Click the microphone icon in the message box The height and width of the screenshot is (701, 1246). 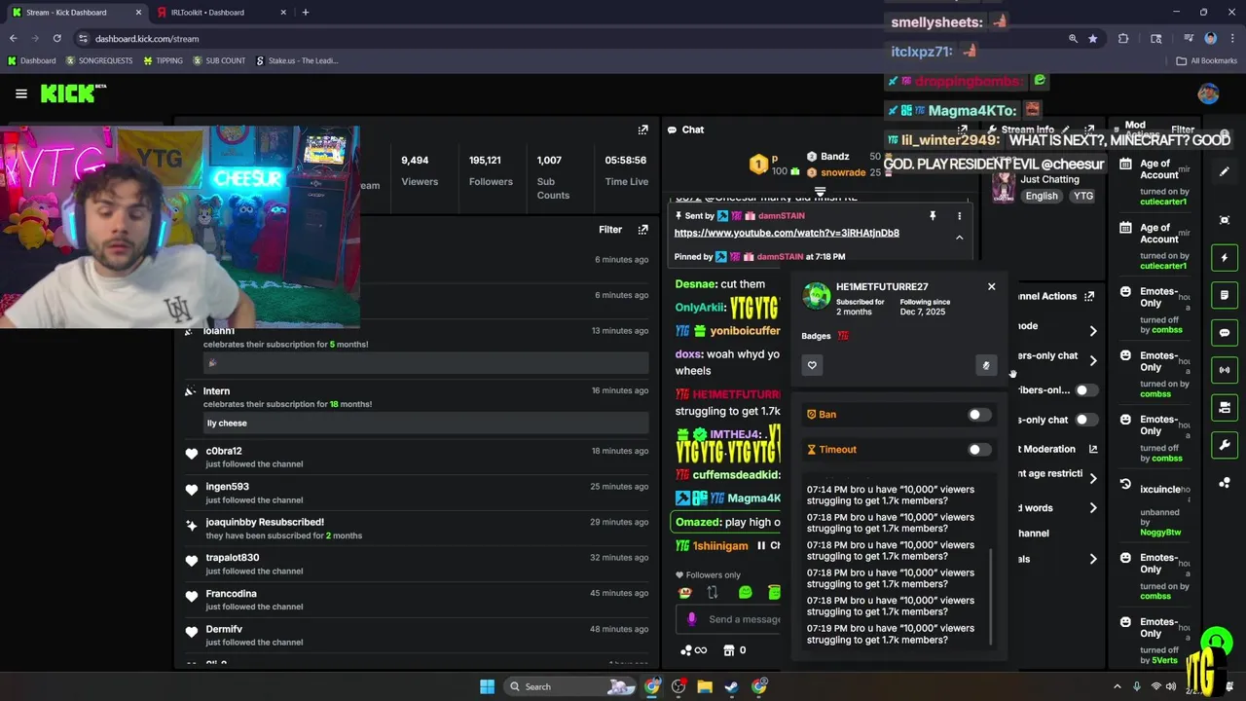pos(691,619)
